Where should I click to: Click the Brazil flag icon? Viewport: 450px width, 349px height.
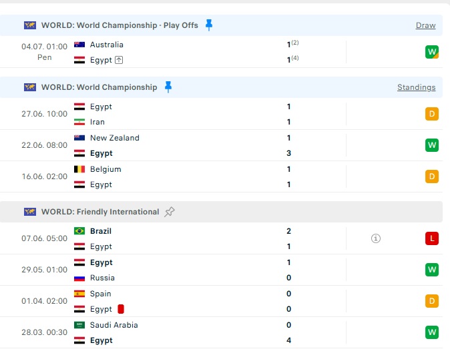coord(79,230)
